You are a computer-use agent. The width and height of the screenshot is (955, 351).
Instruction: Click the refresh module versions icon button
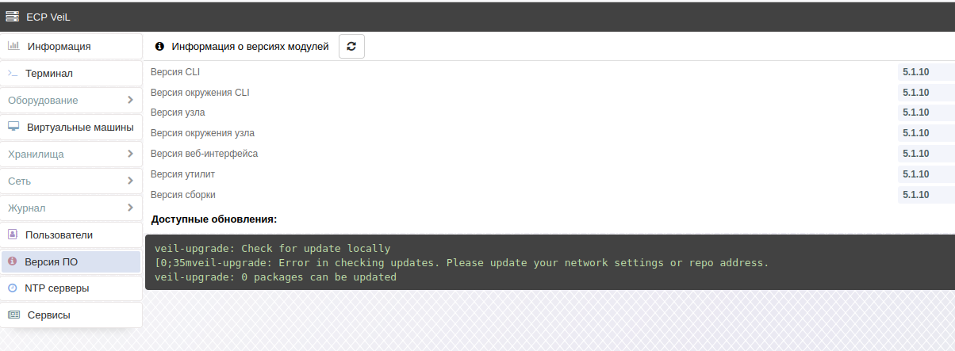pos(351,47)
